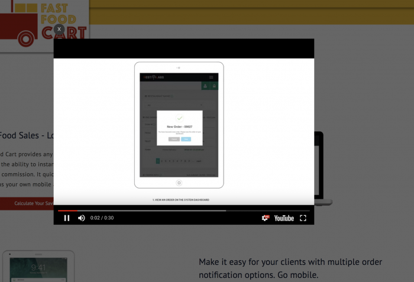Viewport: 414px width, 282px height.
Task: Click the 'Food Sales' heading text
Action: 27,135
